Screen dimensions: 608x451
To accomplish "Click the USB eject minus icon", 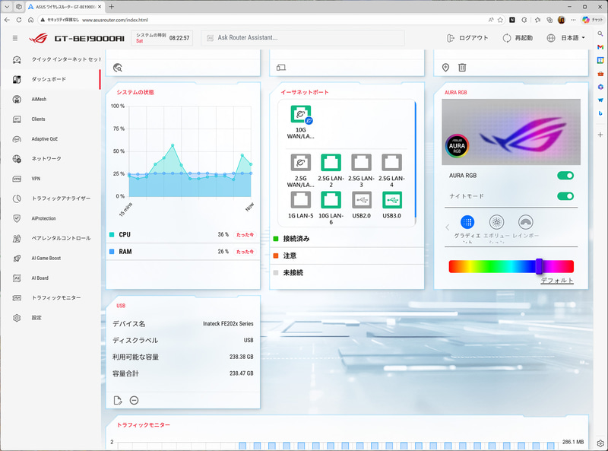I will [x=135, y=400].
